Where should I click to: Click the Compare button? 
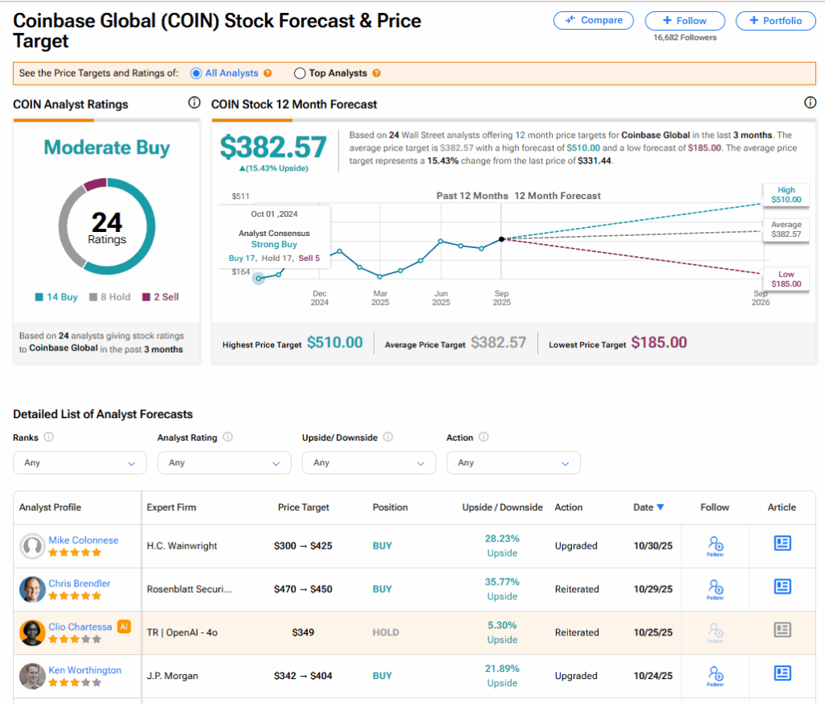[x=593, y=20]
